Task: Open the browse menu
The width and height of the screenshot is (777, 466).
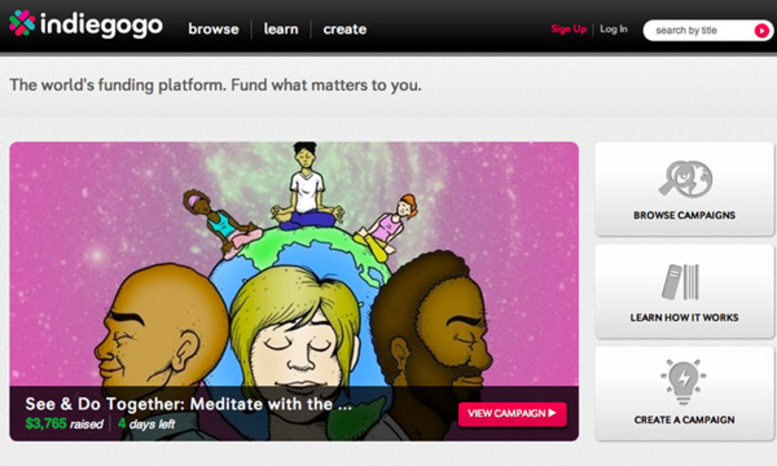Action: (x=214, y=29)
